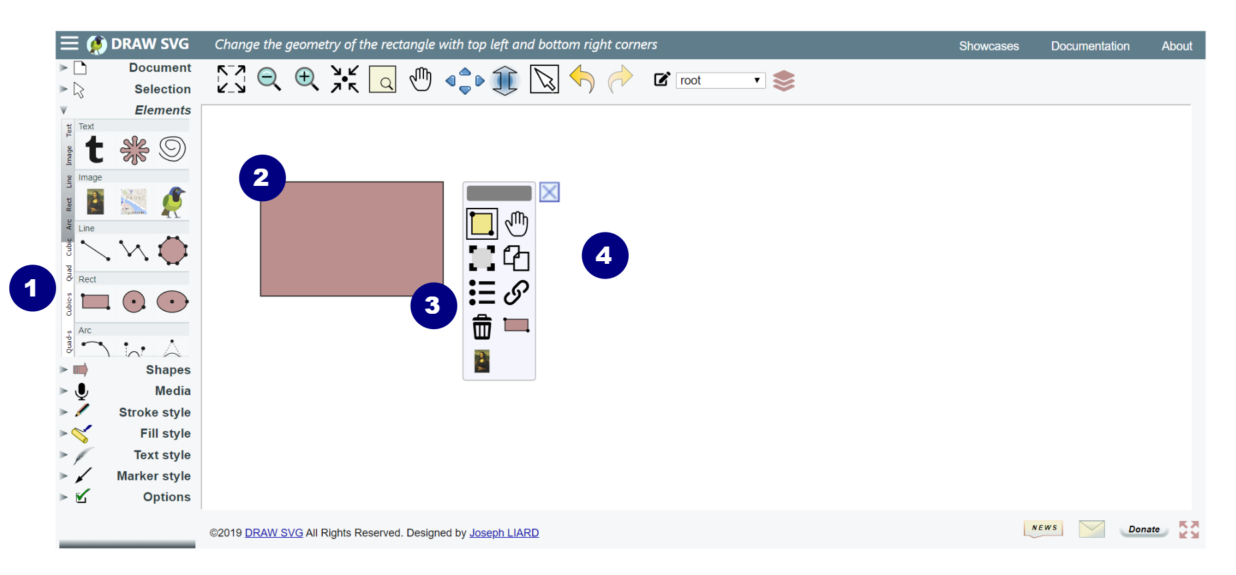Select the rectangle element tool
This screenshot has width=1236, height=575.
[x=95, y=302]
